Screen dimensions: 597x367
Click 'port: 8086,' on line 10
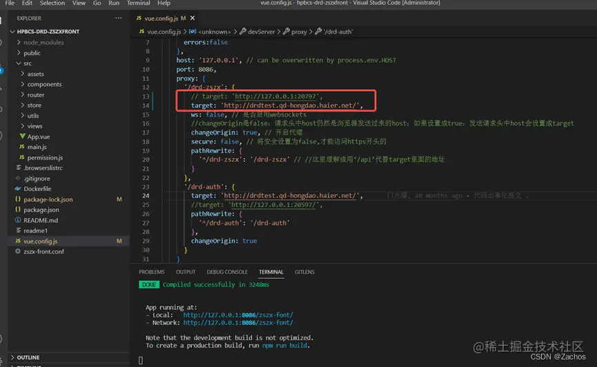click(196, 69)
